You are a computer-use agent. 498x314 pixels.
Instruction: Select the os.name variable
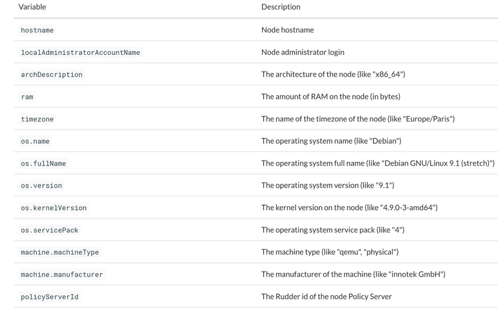(x=35, y=141)
